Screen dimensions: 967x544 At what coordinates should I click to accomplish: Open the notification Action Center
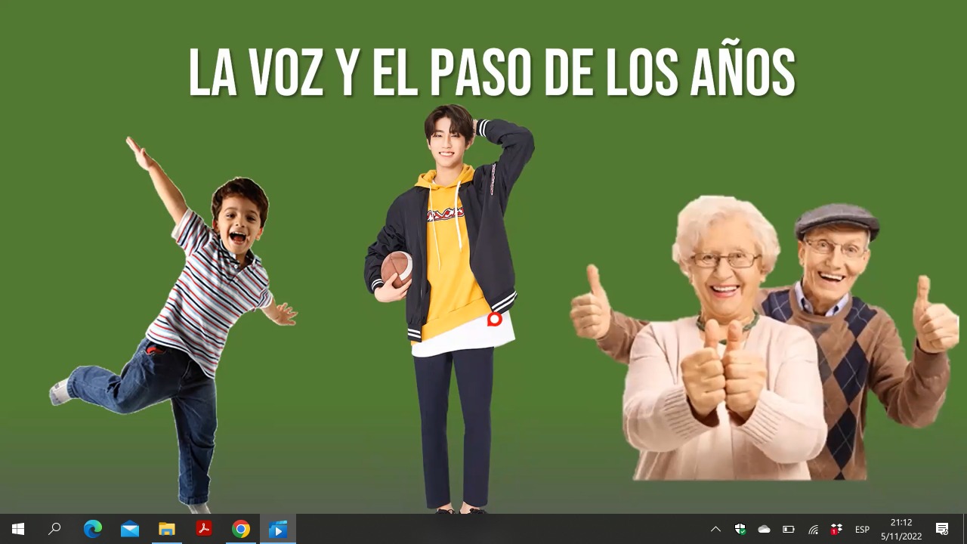click(x=942, y=529)
